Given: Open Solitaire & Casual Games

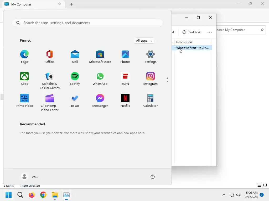Looking at the screenshot, I should [49, 81].
